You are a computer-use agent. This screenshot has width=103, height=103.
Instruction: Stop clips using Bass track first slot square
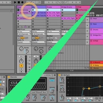pos(33,10)
